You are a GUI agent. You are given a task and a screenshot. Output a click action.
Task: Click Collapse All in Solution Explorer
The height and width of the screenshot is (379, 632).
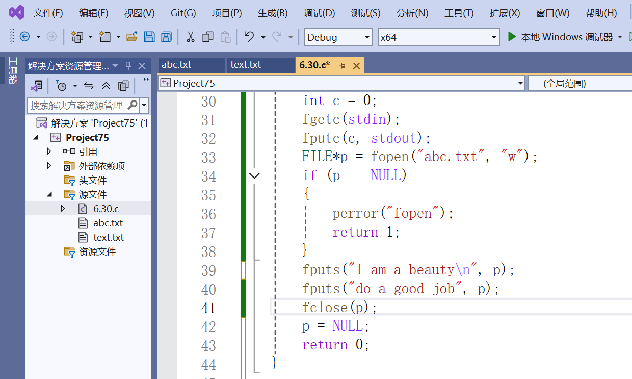tap(106, 86)
